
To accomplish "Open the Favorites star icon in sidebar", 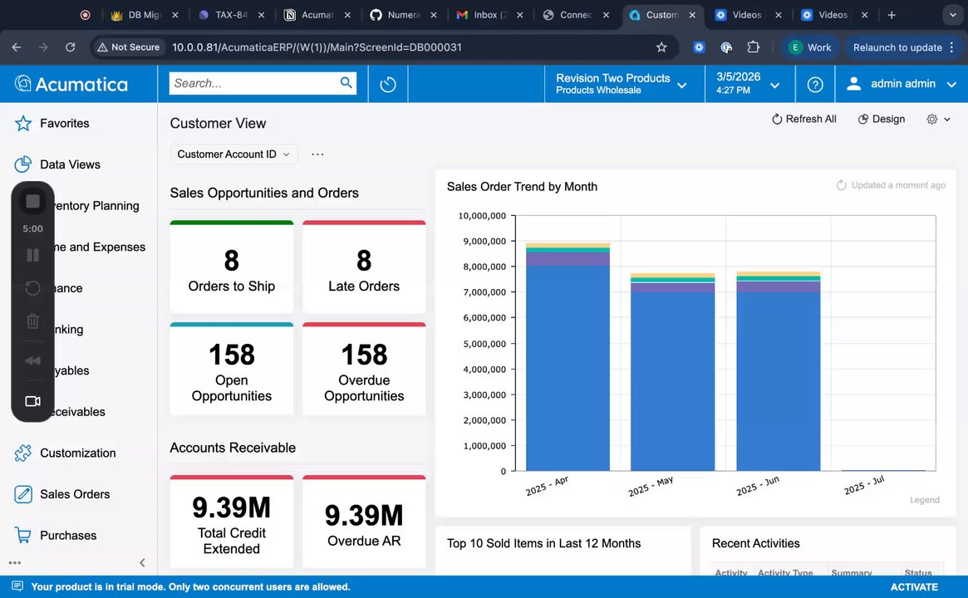I will (23, 124).
